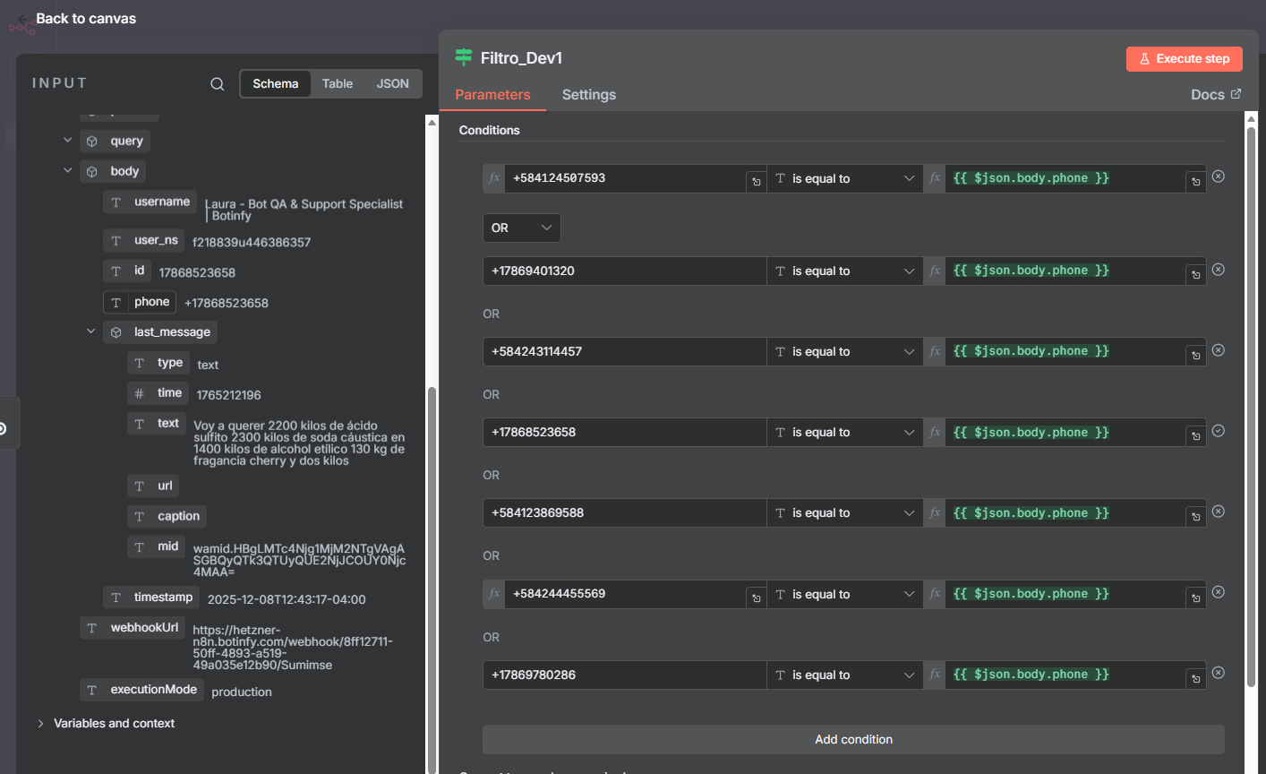The width and height of the screenshot is (1266, 774).
Task: Switch input view to JSON
Action: tap(393, 83)
